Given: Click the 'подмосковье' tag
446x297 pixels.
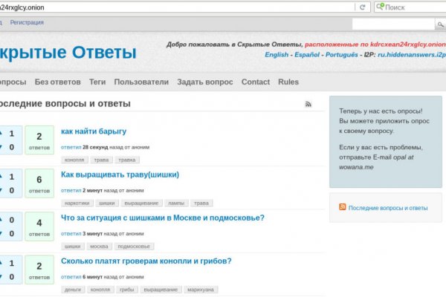Looking at the screenshot, I should 134,247.
